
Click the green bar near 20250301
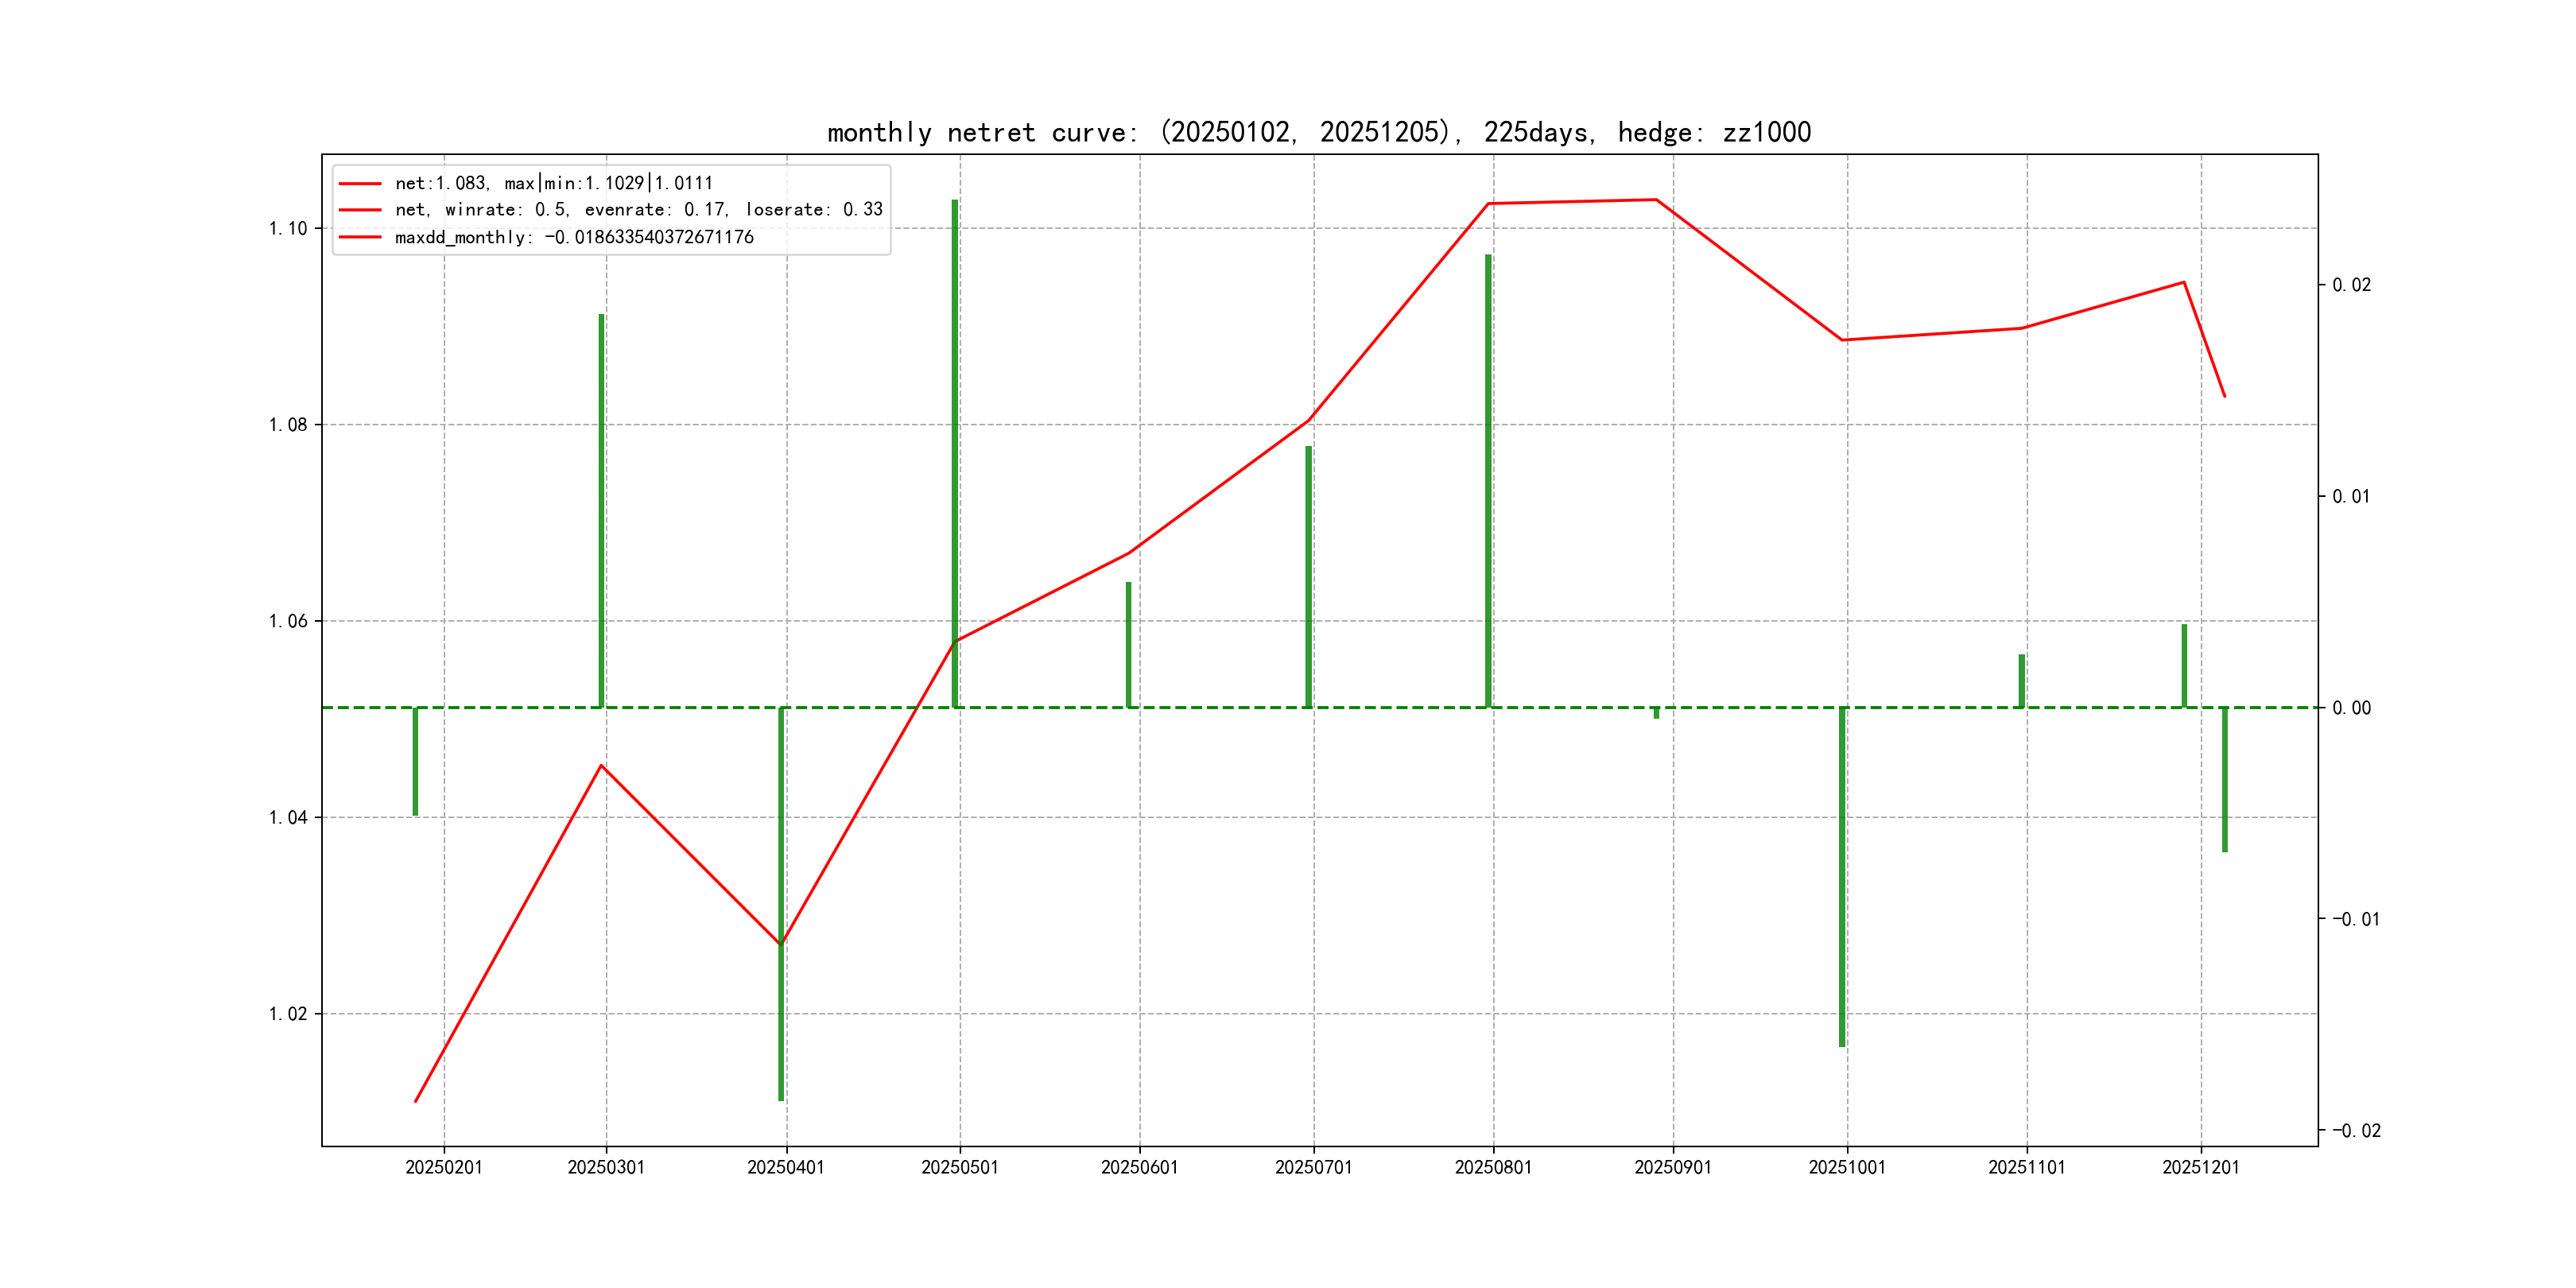[601, 510]
